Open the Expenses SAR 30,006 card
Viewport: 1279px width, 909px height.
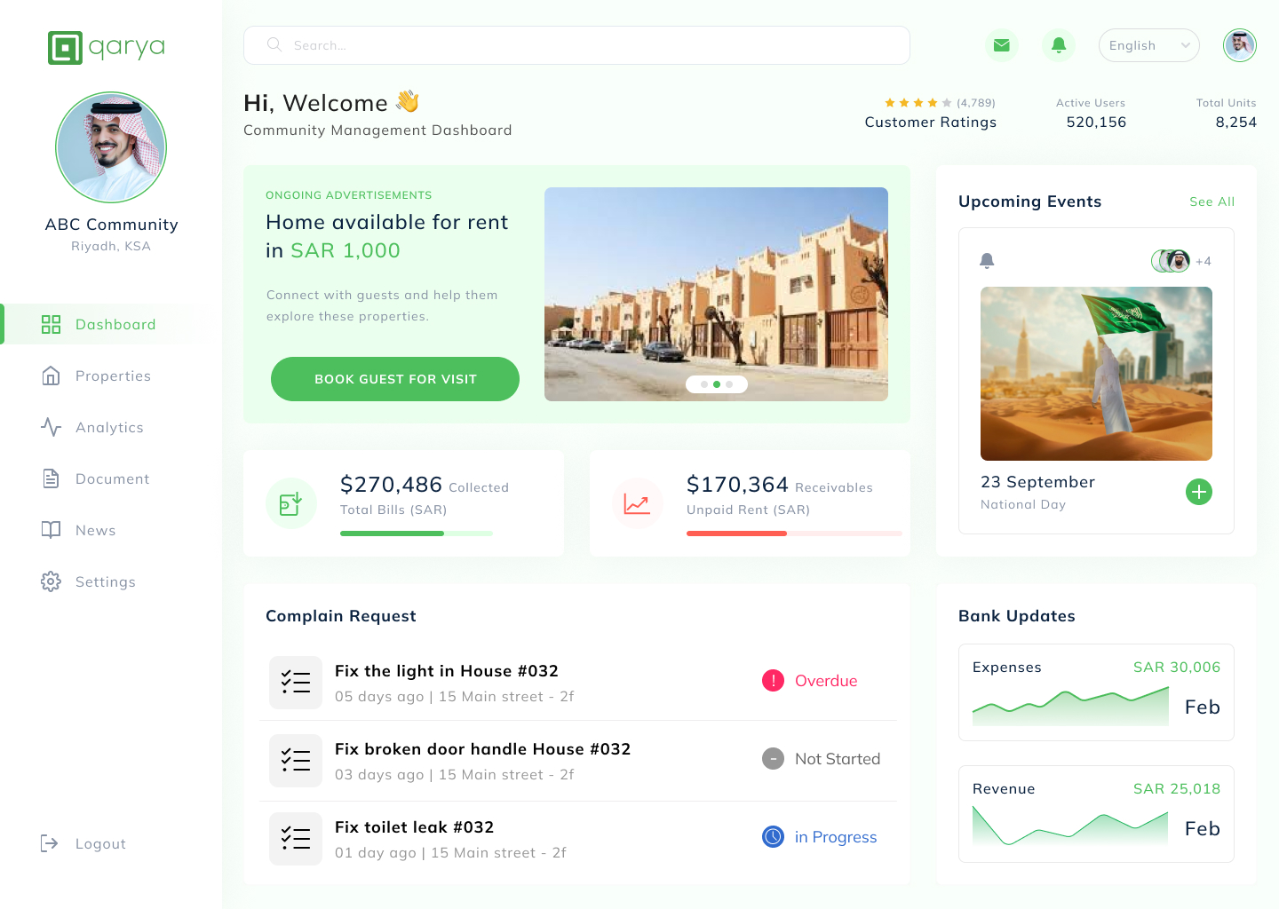pos(1096,692)
